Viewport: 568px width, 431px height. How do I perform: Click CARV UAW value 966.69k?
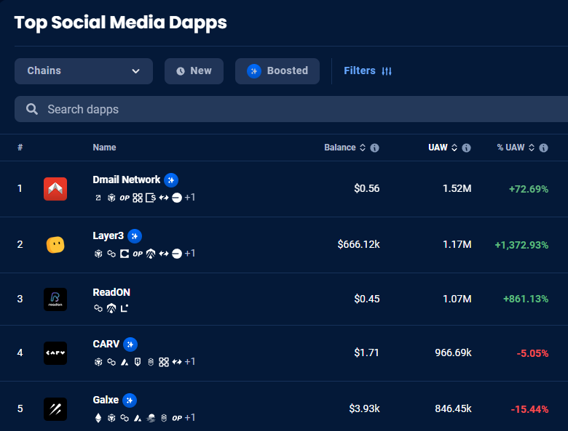[x=453, y=353]
